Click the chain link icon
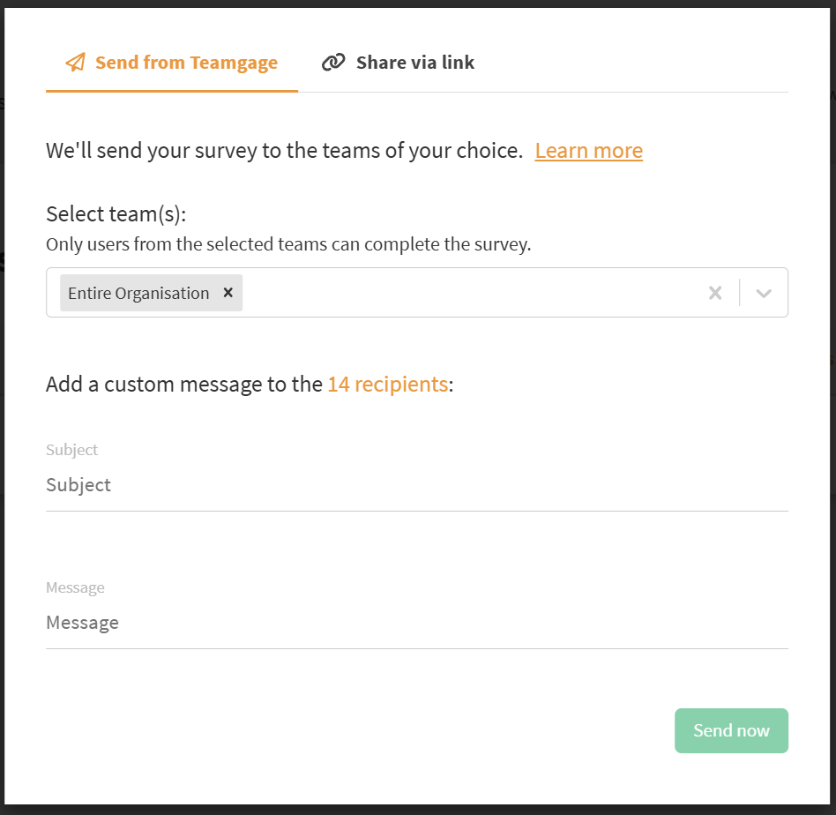The width and height of the screenshot is (836, 815). tap(332, 63)
